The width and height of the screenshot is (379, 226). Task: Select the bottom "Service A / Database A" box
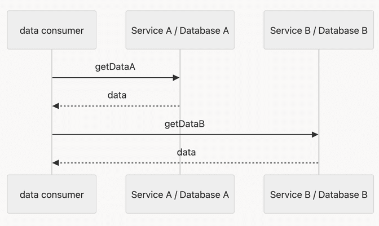(x=180, y=194)
